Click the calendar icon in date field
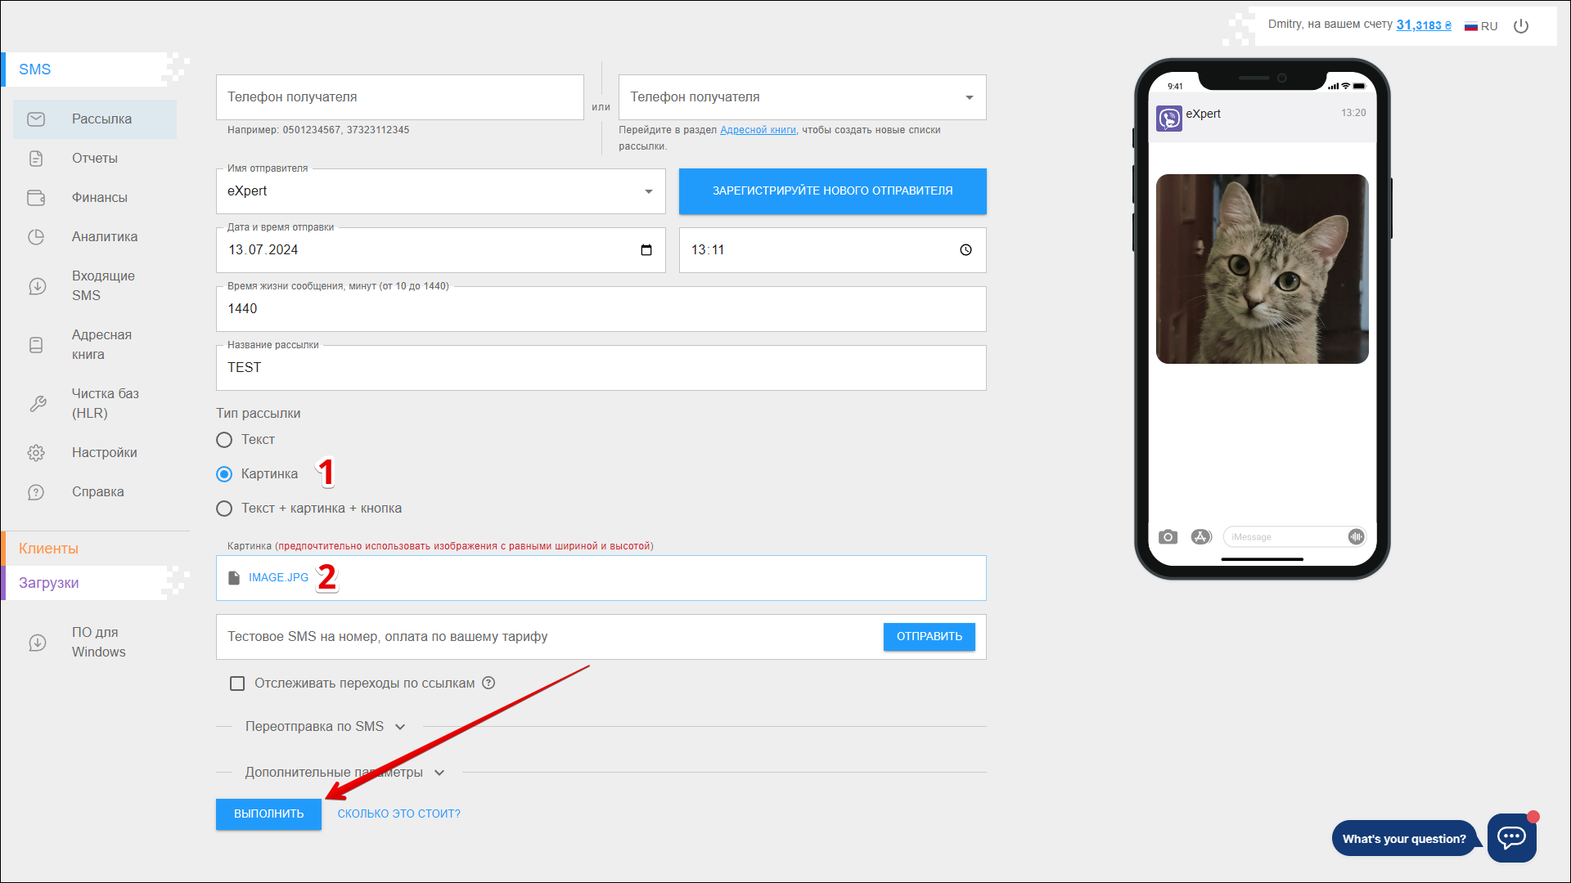Viewport: 1571px width, 883px height. tap(646, 250)
